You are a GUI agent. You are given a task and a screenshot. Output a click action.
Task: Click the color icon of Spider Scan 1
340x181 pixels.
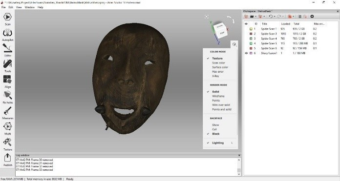(251, 29)
